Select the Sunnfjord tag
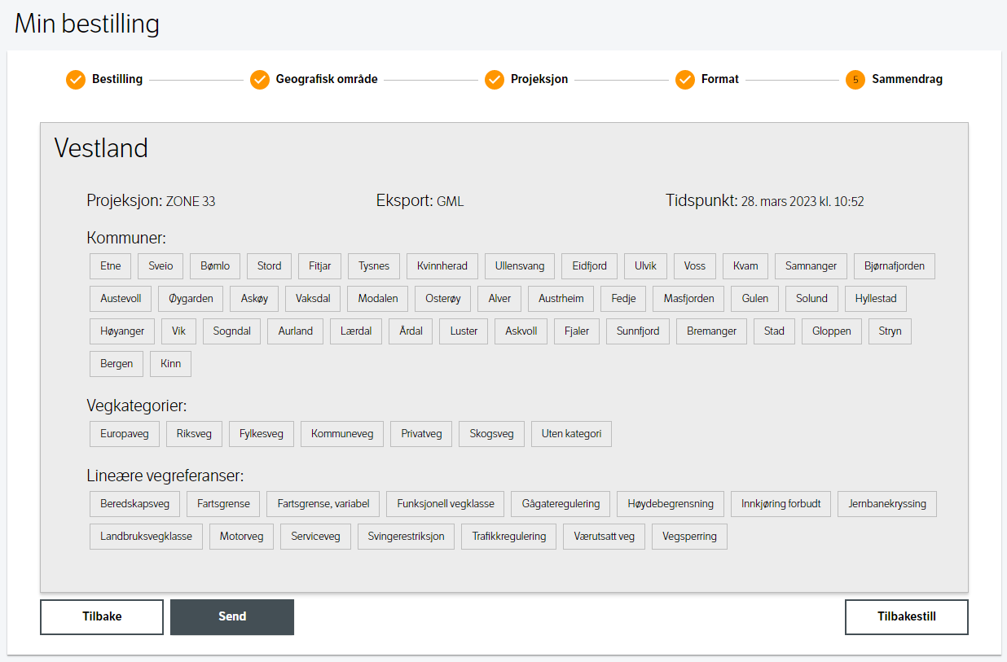The width and height of the screenshot is (1007, 662). coord(638,331)
